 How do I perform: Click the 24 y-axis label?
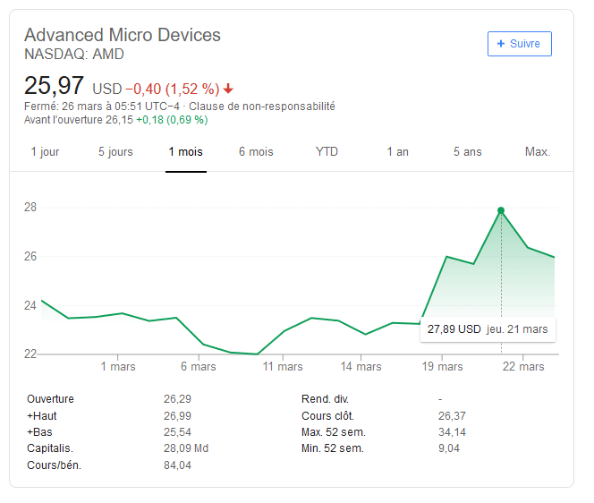click(30, 305)
